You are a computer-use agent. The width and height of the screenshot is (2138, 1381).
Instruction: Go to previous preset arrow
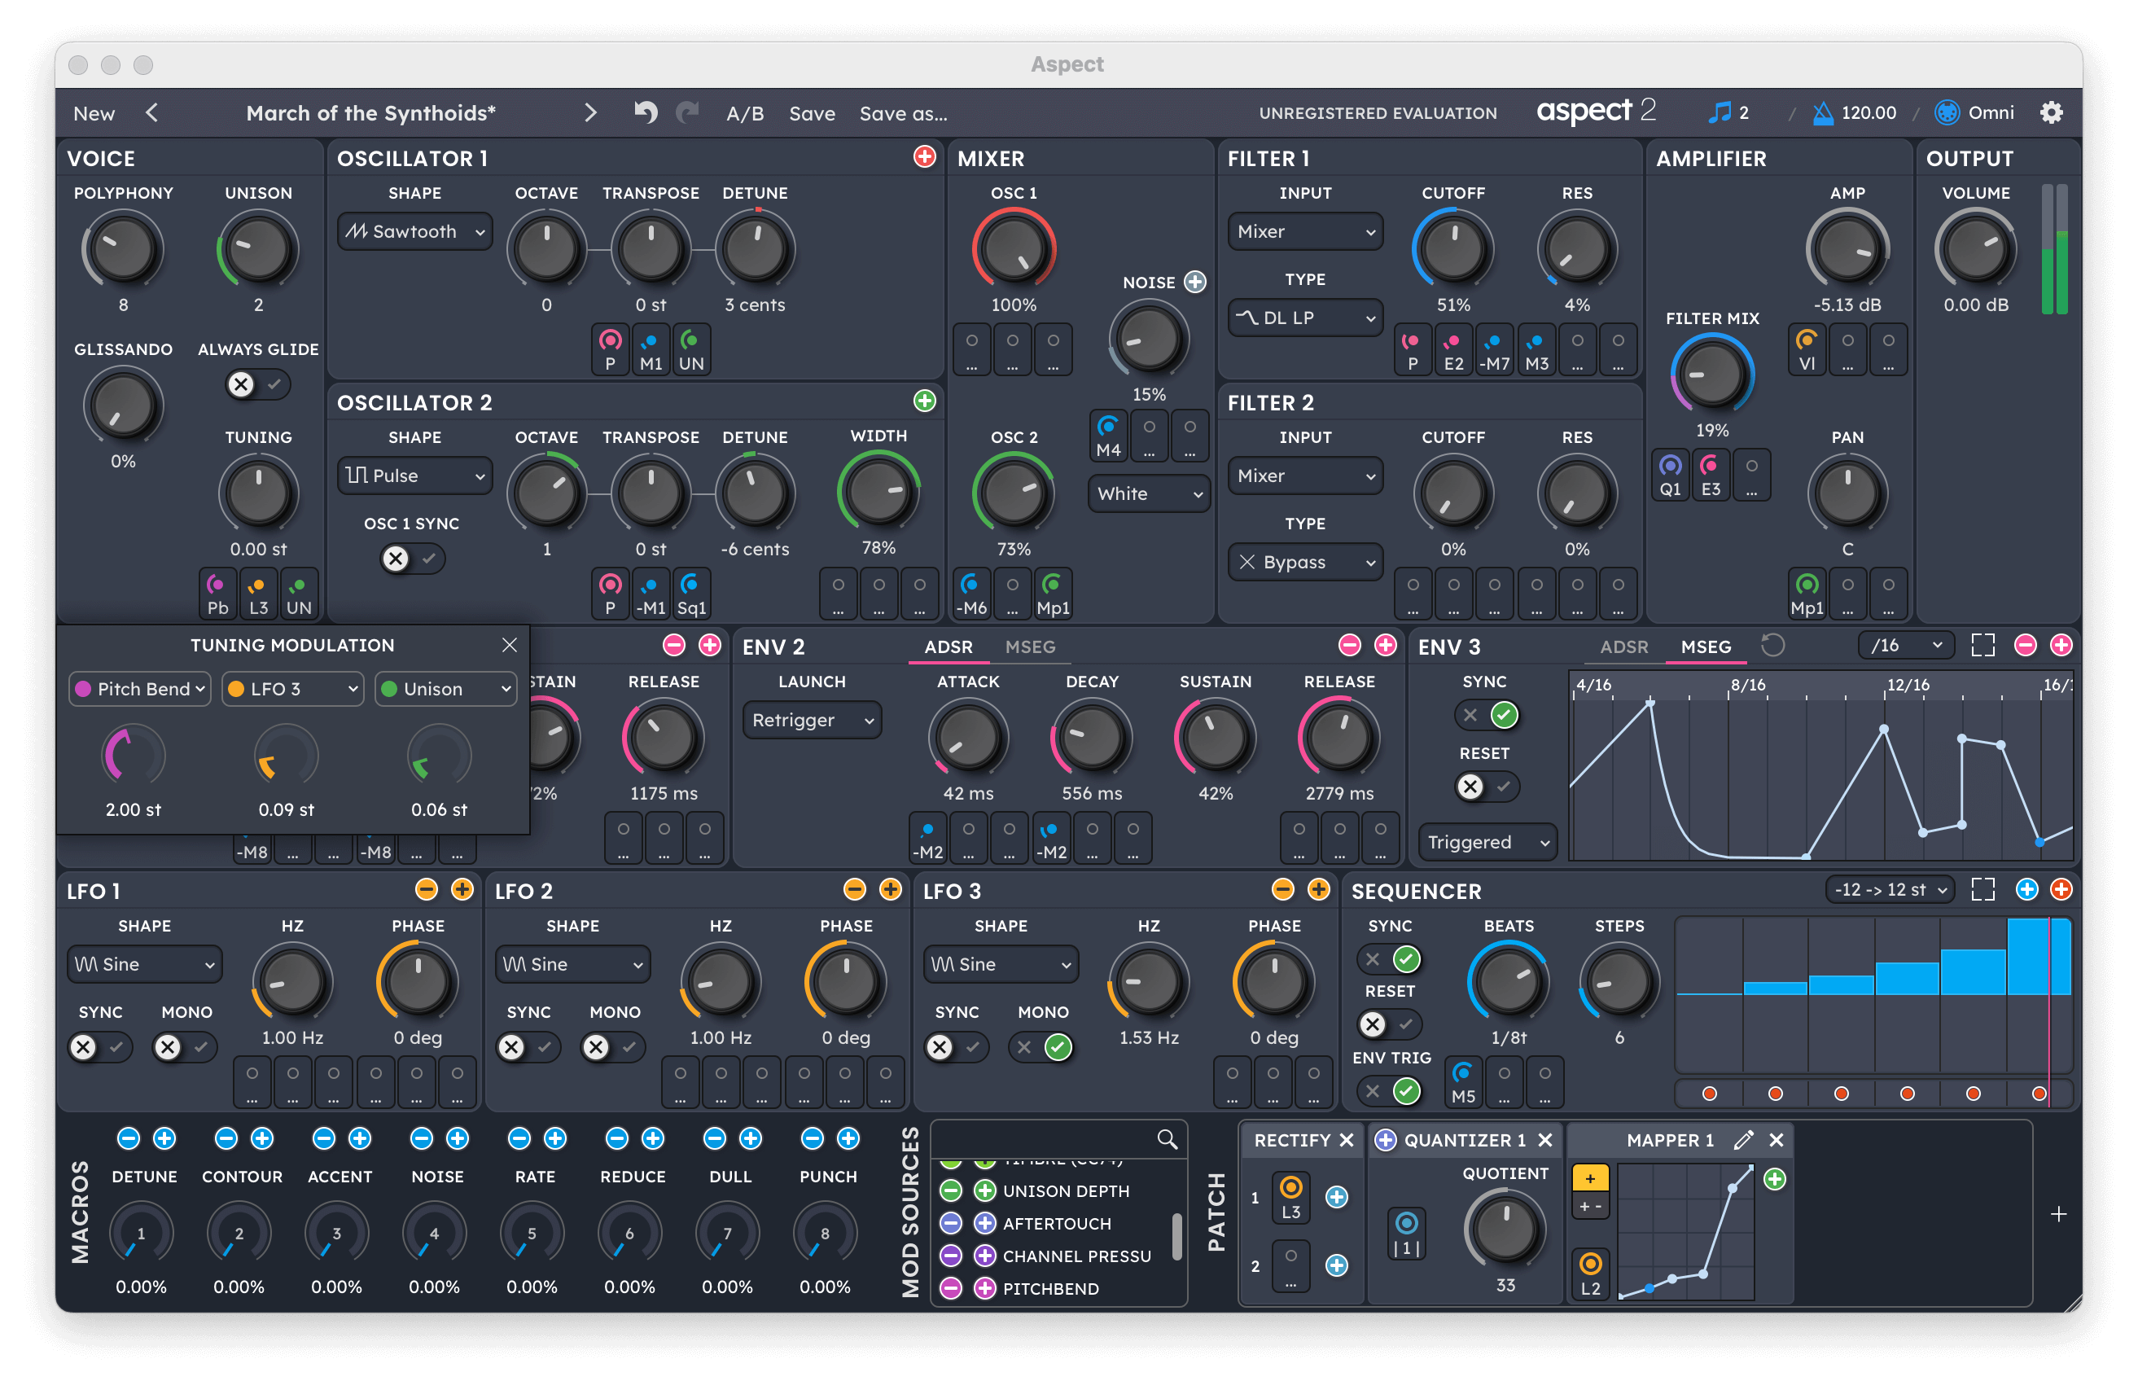click(152, 112)
